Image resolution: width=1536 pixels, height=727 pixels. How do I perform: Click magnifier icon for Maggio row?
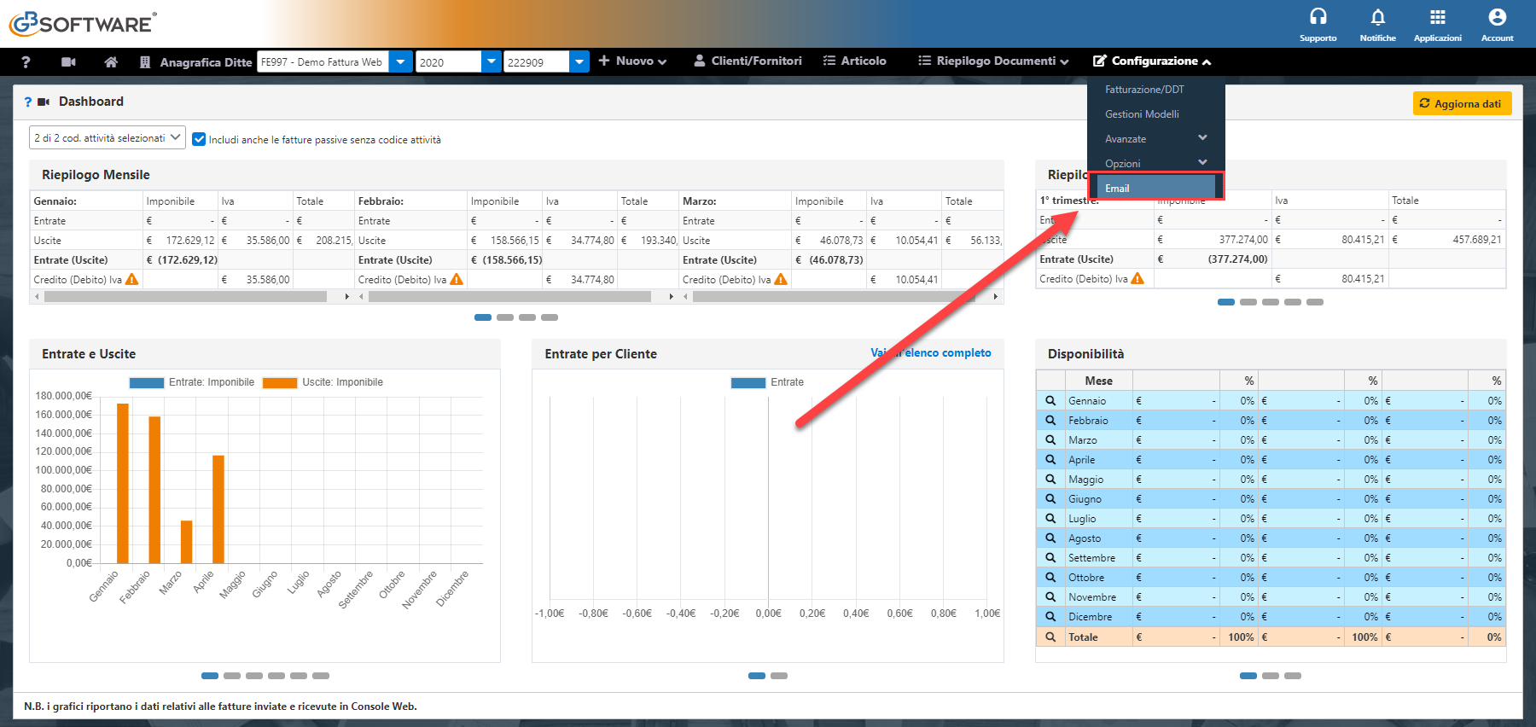pos(1050,479)
